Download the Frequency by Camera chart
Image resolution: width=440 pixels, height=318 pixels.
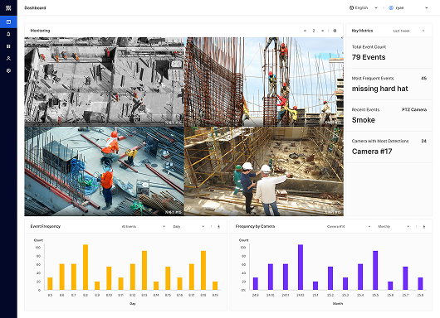(424, 226)
